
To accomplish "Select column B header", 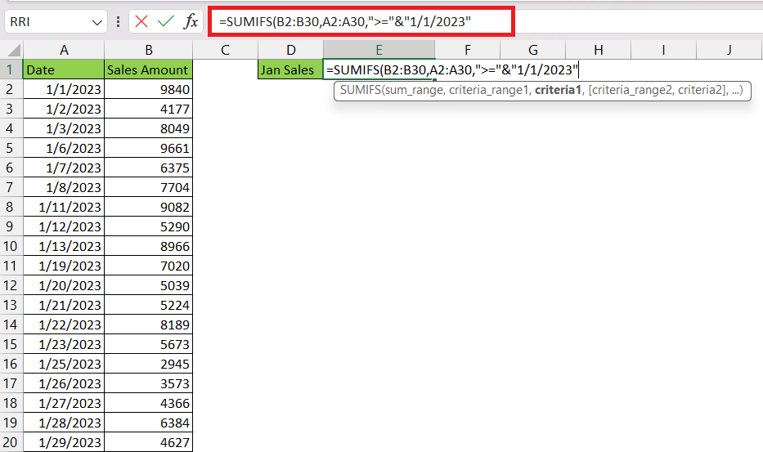I will pos(148,50).
